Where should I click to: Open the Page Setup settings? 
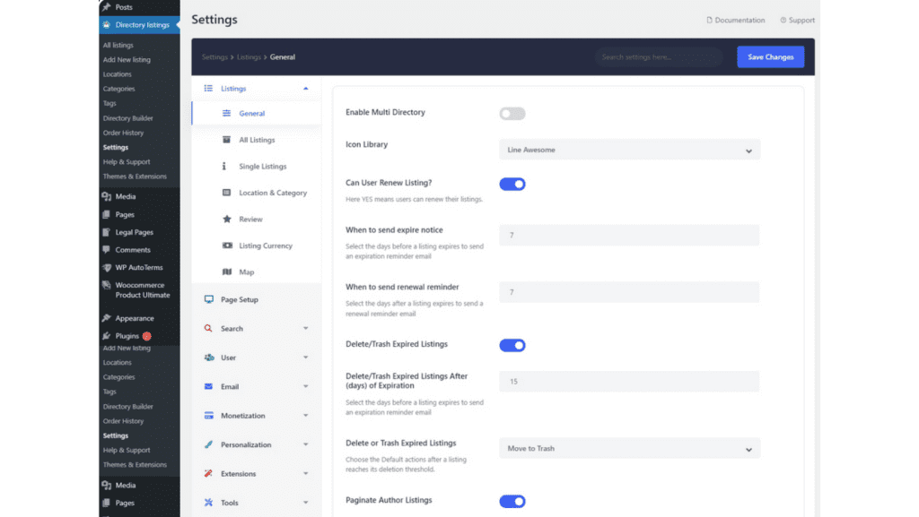240,299
